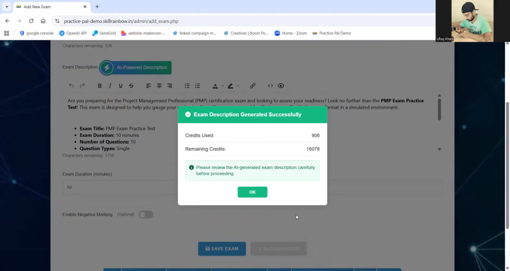Reload the page
The width and height of the screenshot is (510, 271).
31,21
